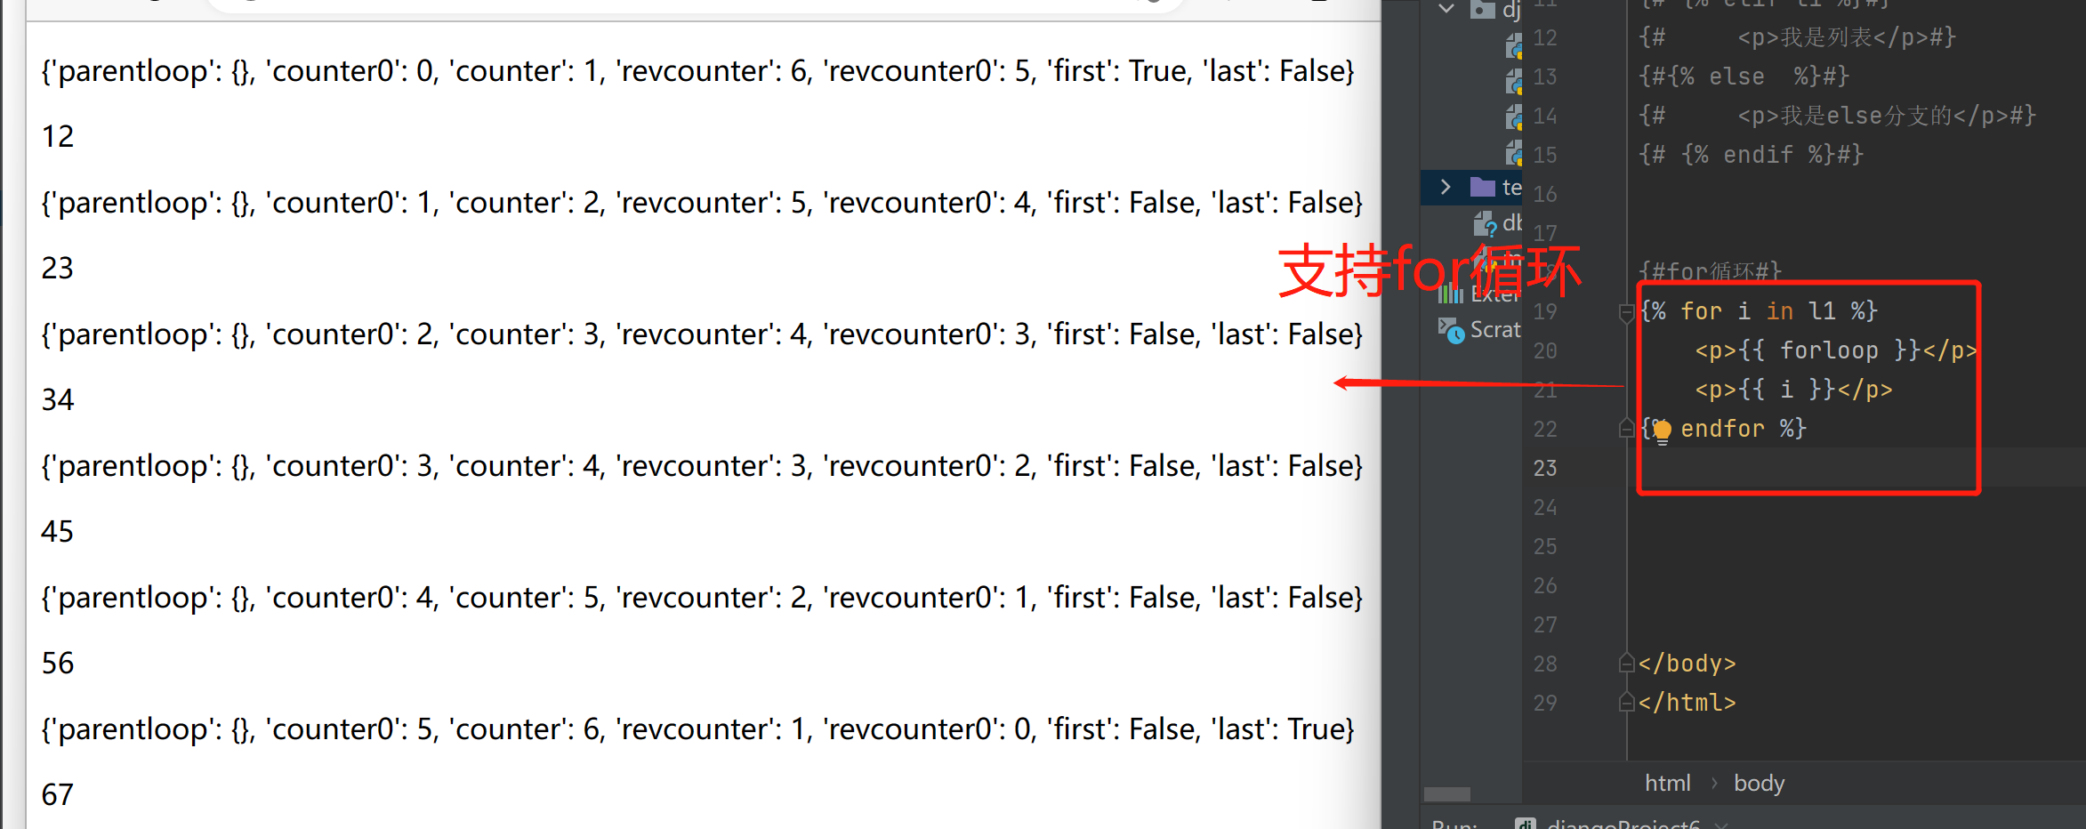Click the purple templates folder icon
This screenshot has width=2086, height=829.
tap(1482, 187)
